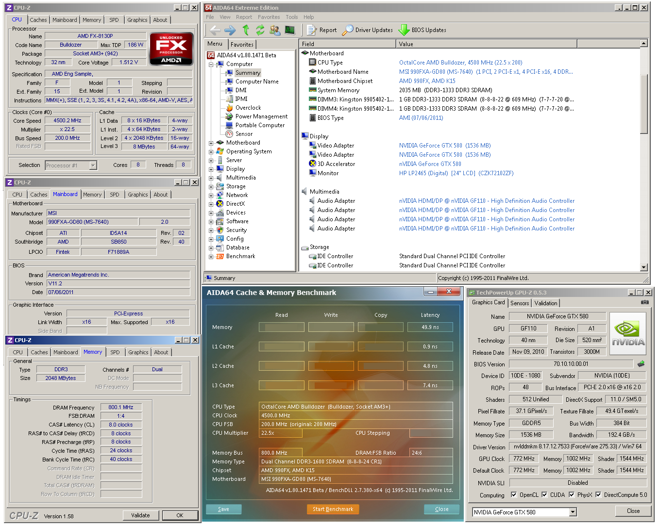Open the AIDA64 Tools menu
The height and width of the screenshot is (526, 659).
click(292, 17)
